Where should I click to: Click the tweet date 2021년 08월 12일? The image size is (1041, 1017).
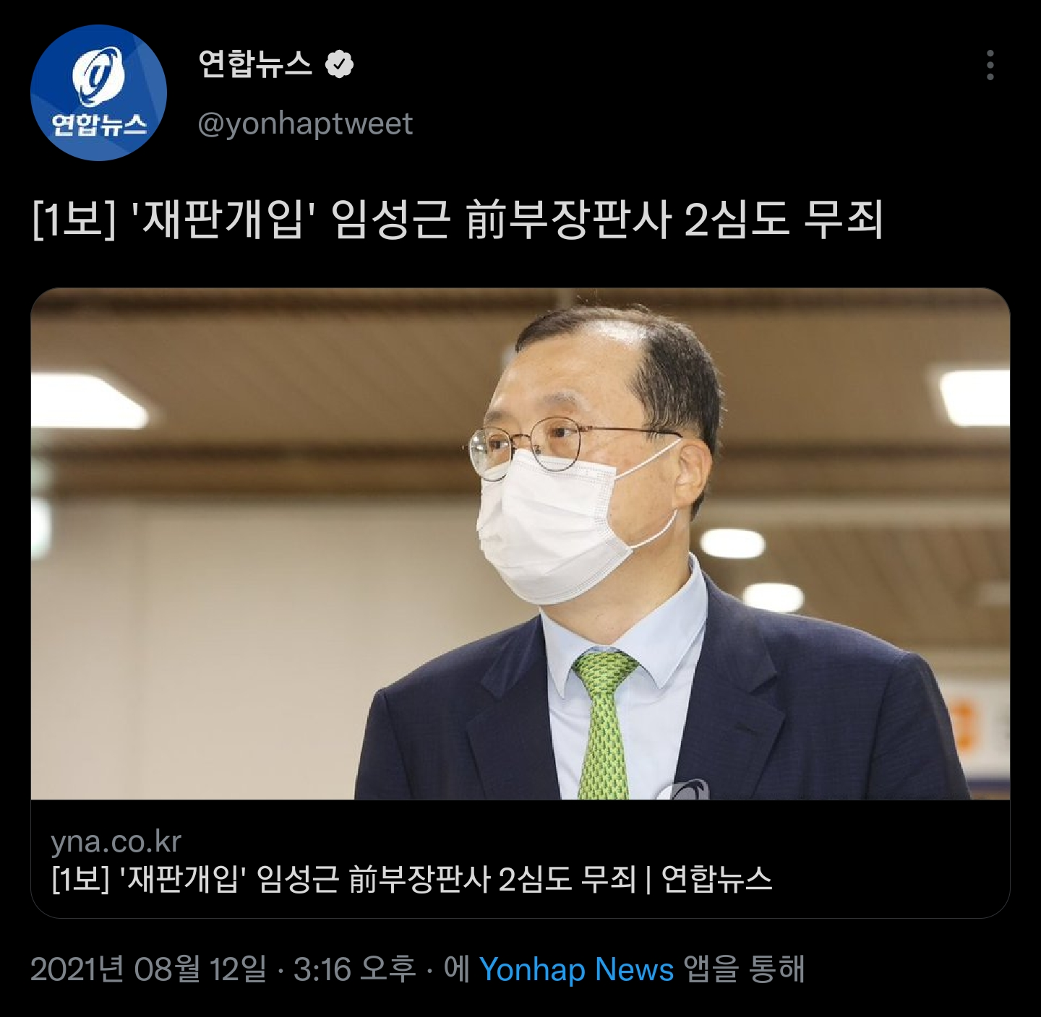pyautogui.click(x=148, y=969)
